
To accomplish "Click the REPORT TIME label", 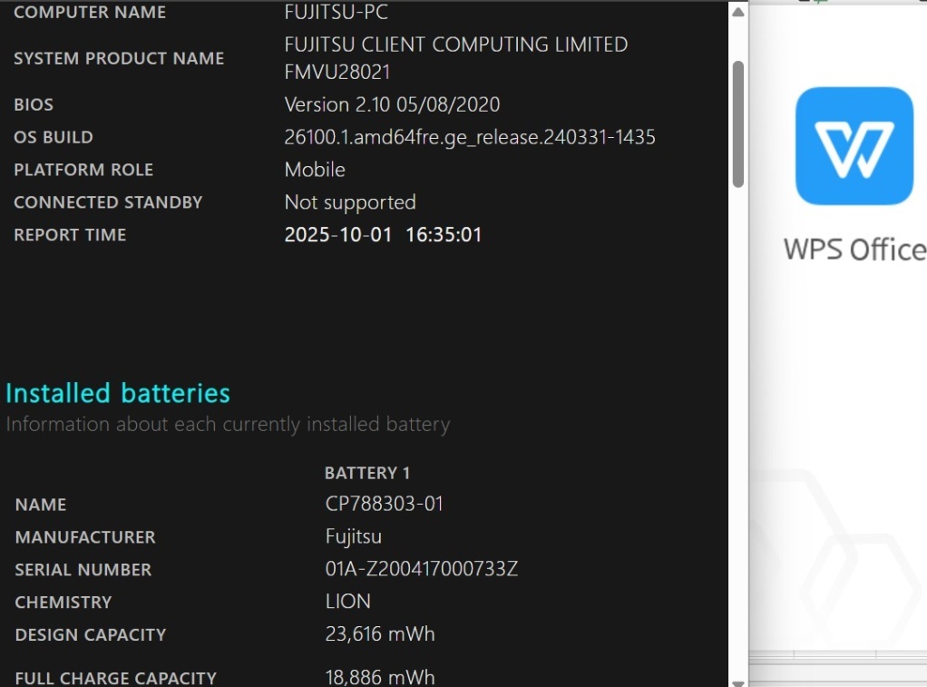I will [70, 235].
